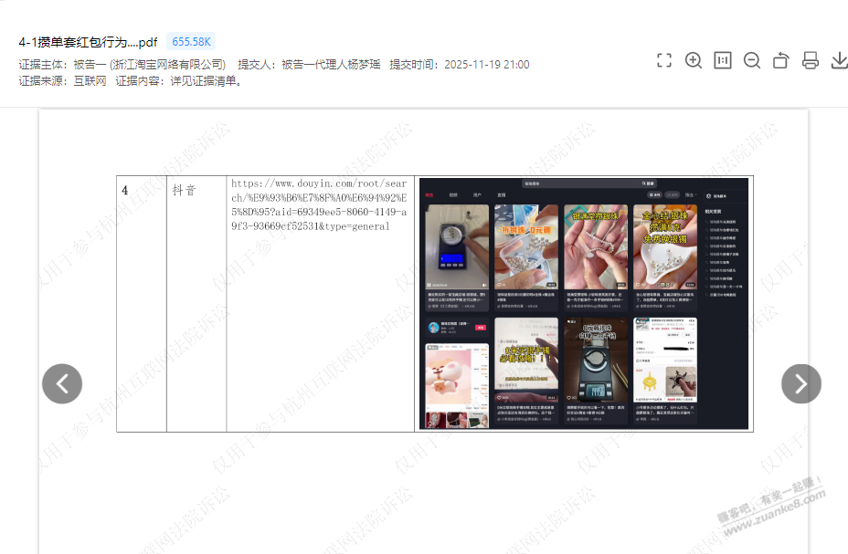Screen dimensions: 848x554
Task: Click the digital scale video thumbnail
Action: pos(457,246)
